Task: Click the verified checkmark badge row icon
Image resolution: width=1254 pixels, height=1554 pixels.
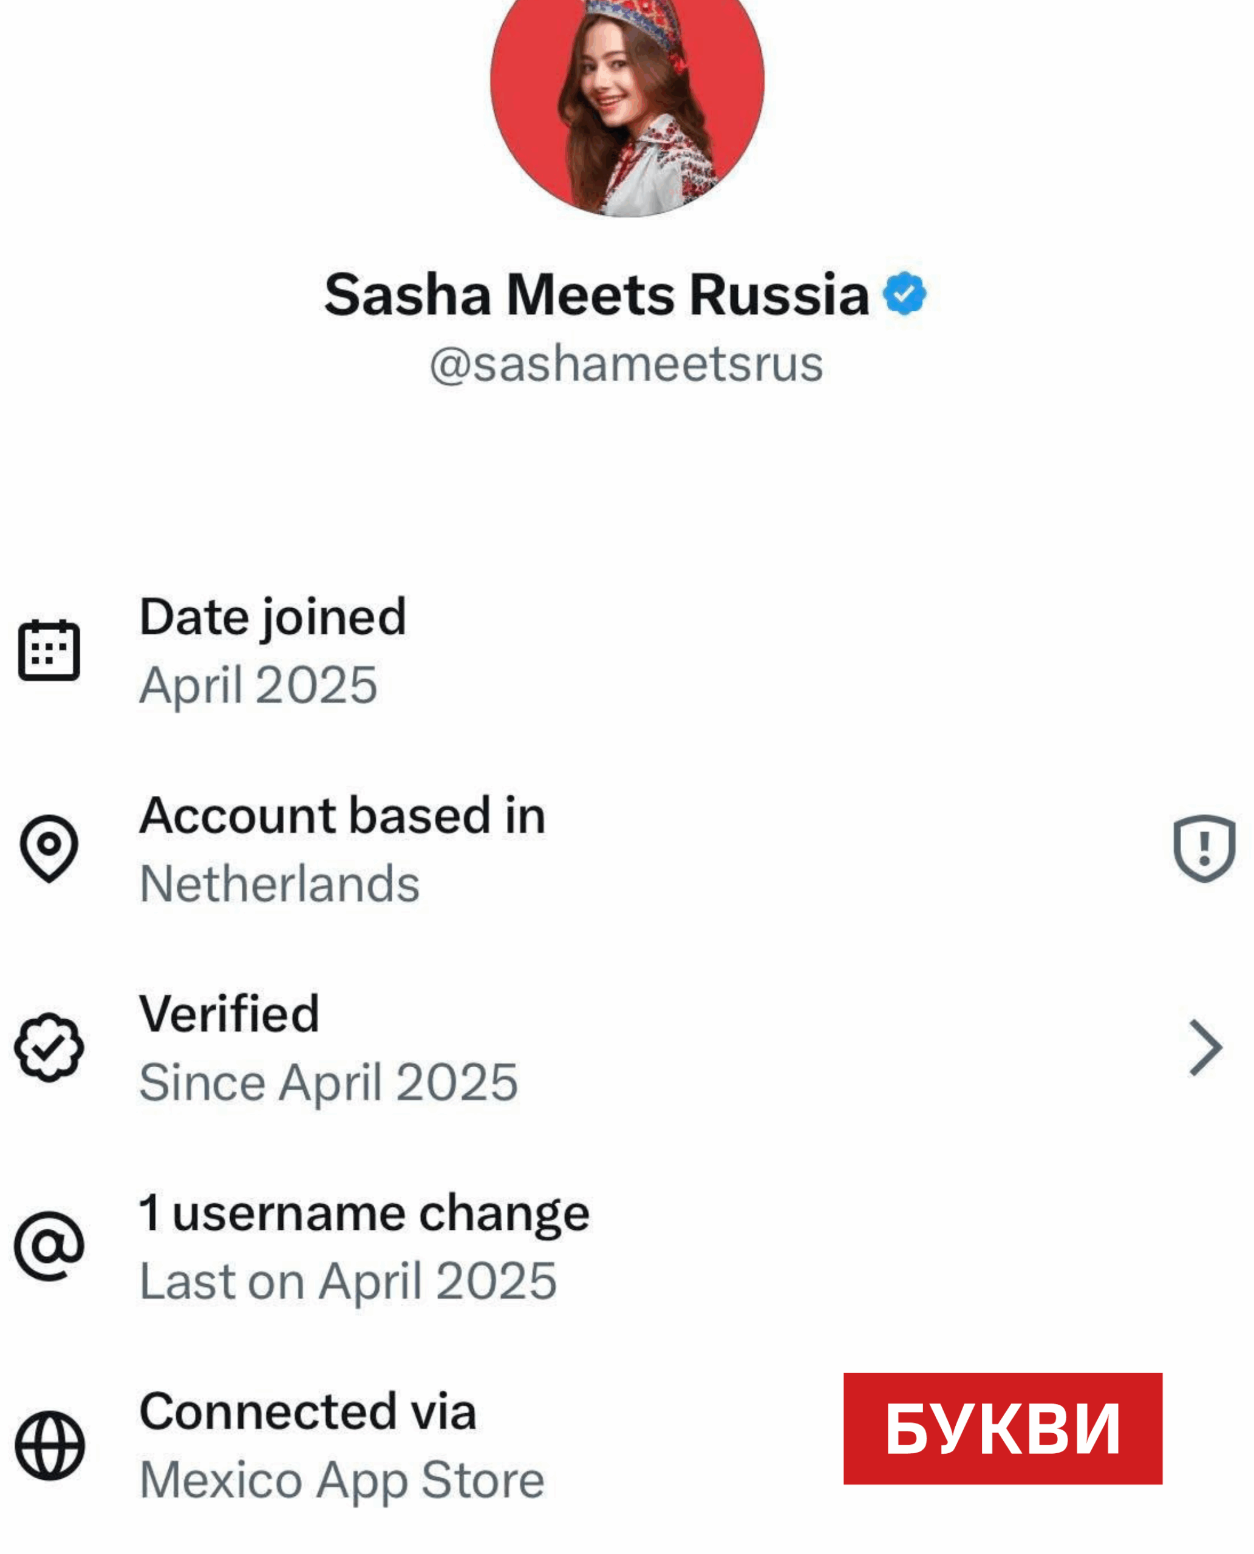Action: click(x=49, y=1047)
